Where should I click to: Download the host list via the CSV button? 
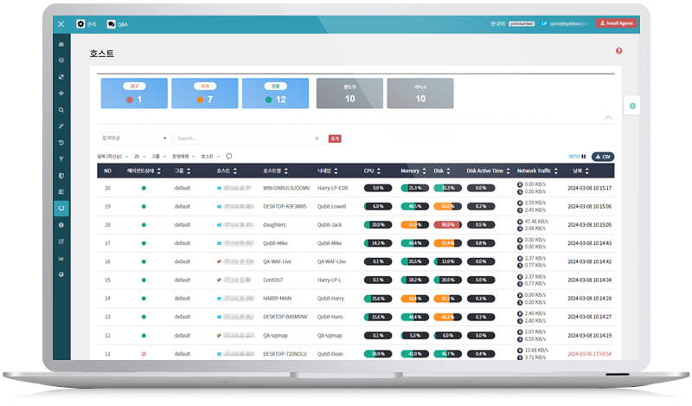tap(603, 157)
